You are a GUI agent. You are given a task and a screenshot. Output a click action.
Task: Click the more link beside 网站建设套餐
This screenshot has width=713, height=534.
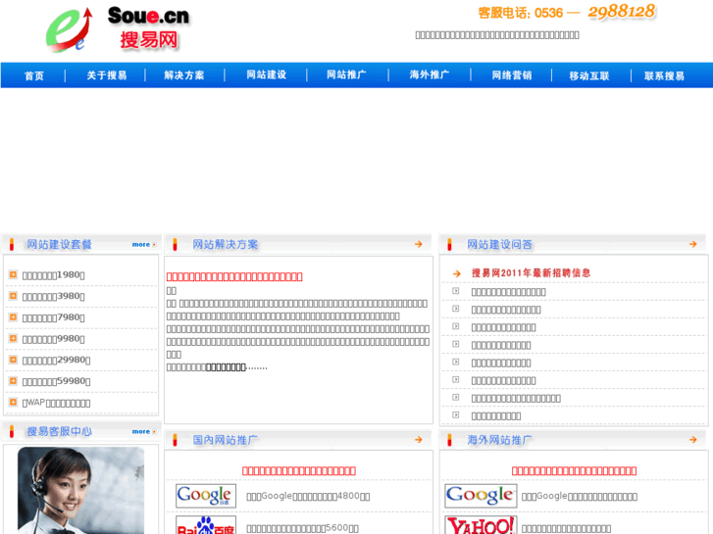coord(143,245)
